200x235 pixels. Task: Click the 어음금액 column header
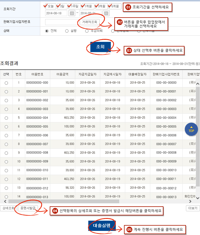[x=62, y=74]
